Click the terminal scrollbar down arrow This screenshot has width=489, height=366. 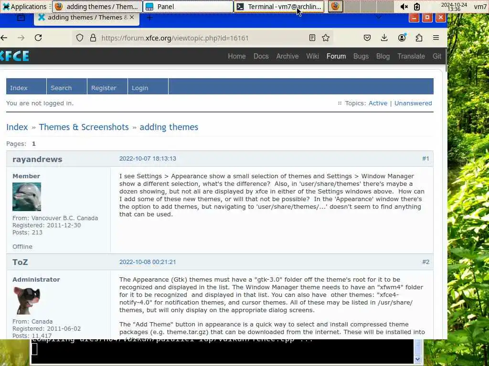(x=418, y=359)
